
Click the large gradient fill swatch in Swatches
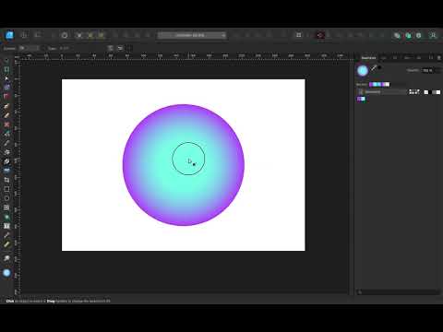click(363, 71)
